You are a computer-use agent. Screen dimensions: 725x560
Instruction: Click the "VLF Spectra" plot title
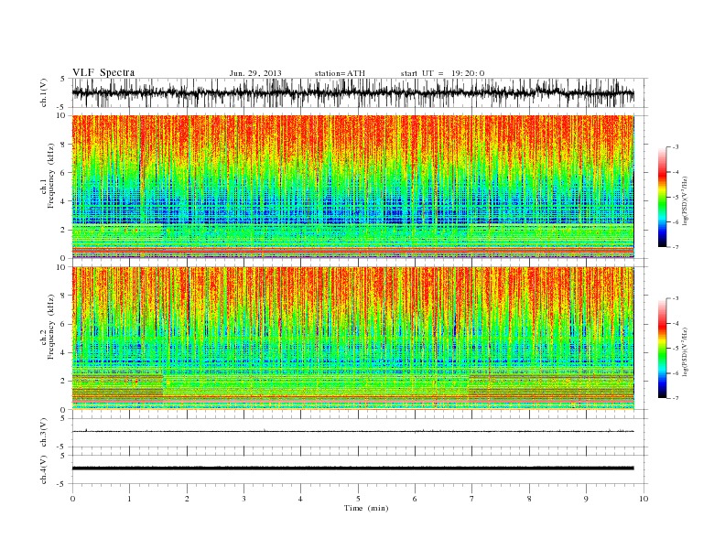[103, 72]
